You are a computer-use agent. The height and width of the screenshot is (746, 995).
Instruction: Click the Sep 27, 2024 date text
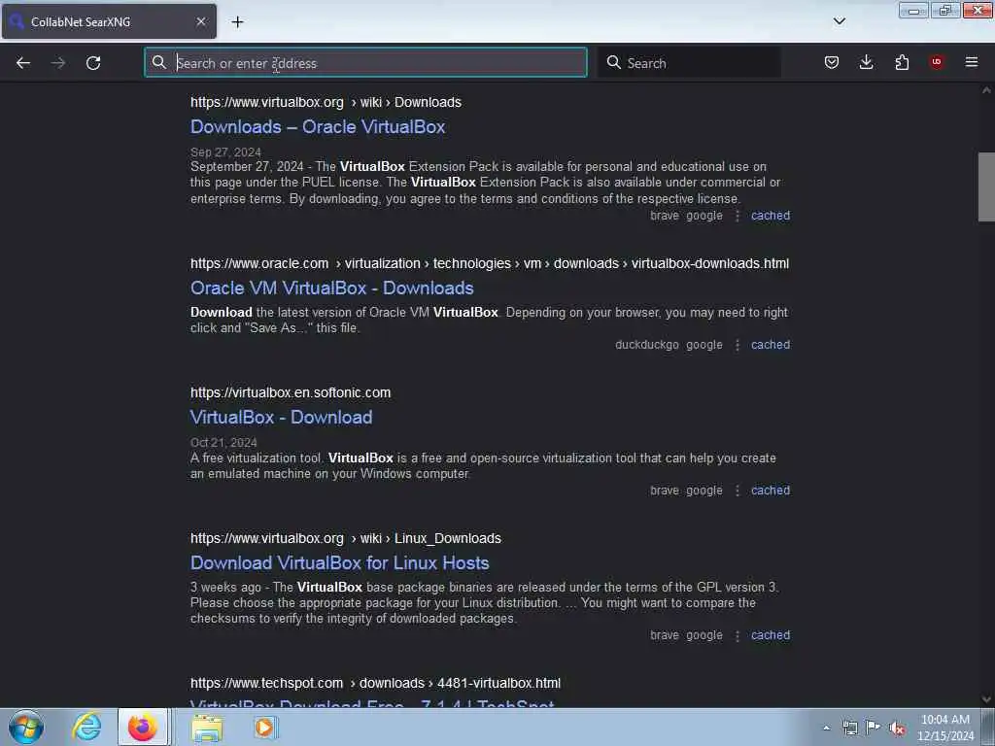pyautogui.click(x=225, y=153)
